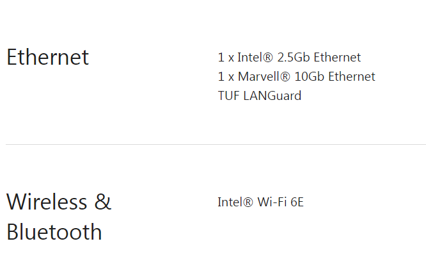
Task: Click the Ethernet section heading
Action: [47, 57]
